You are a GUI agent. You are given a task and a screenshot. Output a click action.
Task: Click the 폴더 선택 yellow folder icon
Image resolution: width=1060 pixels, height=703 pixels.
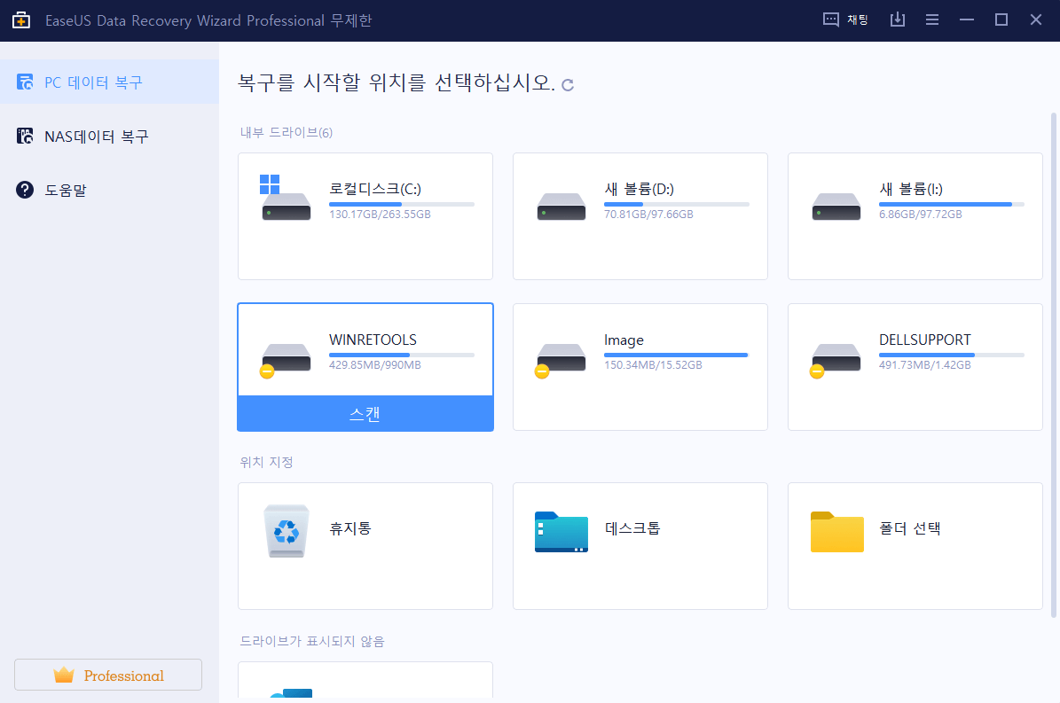click(x=837, y=532)
